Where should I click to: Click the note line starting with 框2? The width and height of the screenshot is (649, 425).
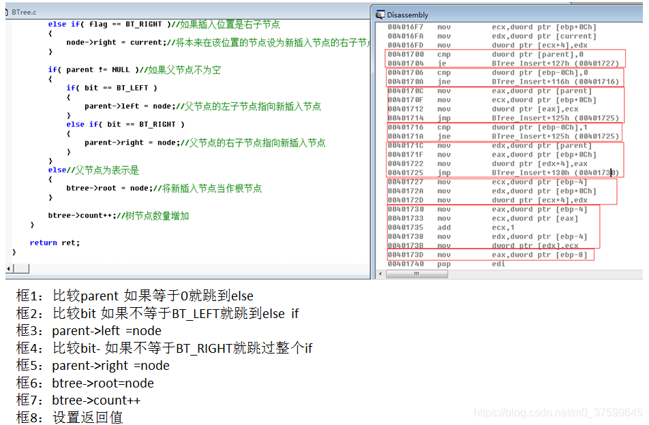(x=157, y=313)
